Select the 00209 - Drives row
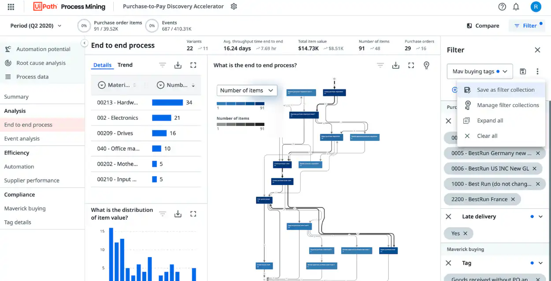Viewport: 551px width, 281px height. tap(146, 133)
